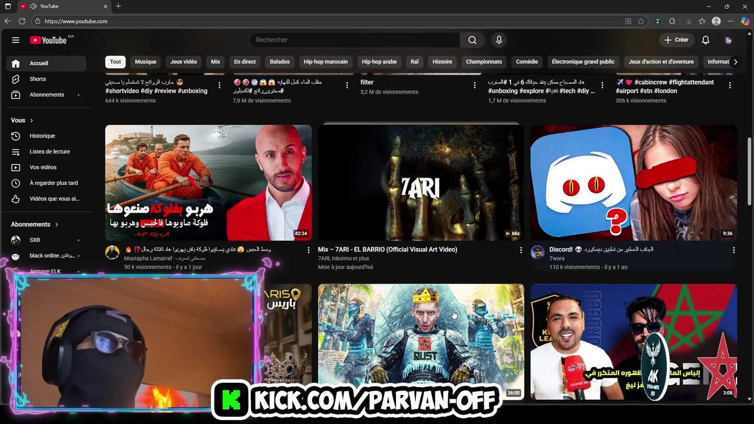Bookmark this page with the star
The width and height of the screenshot is (754, 424).
[641, 21]
